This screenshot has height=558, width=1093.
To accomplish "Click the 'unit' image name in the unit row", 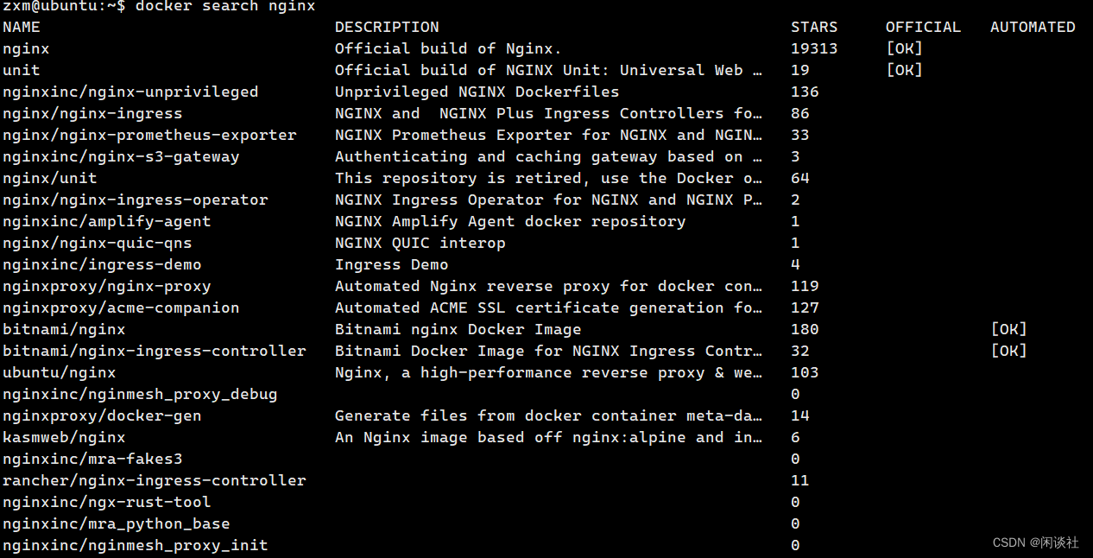I will 21,70.
